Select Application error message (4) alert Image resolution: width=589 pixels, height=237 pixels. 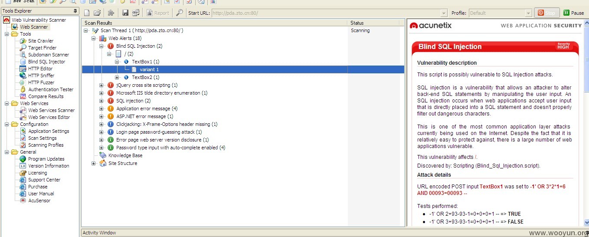[x=147, y=109]
